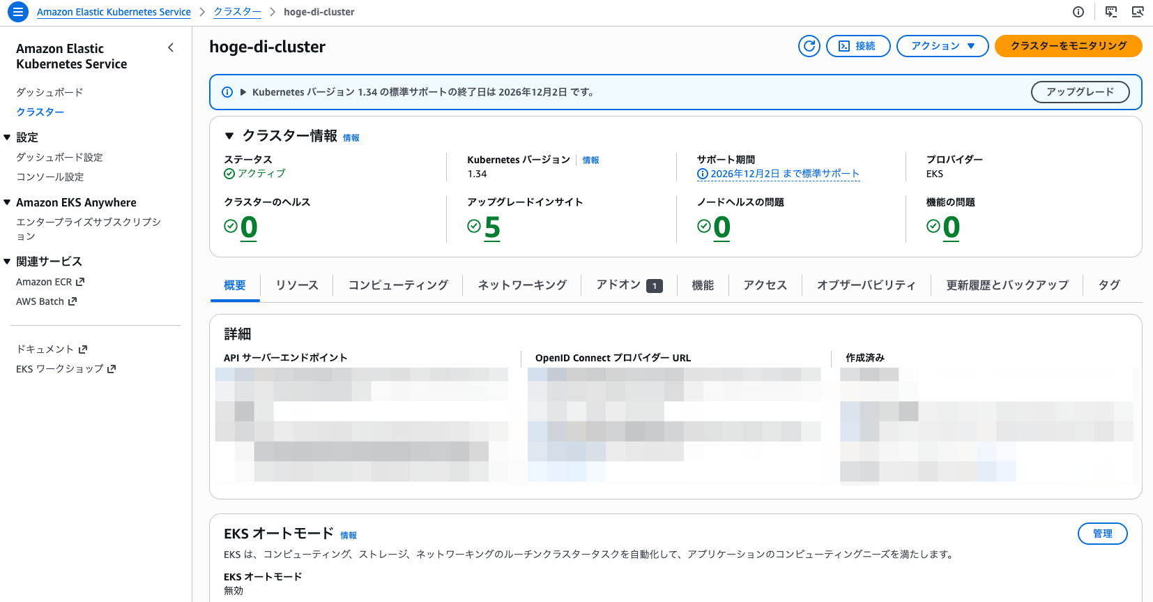Refresh the cluster page

pyautogui.click(x=809, y=46)
